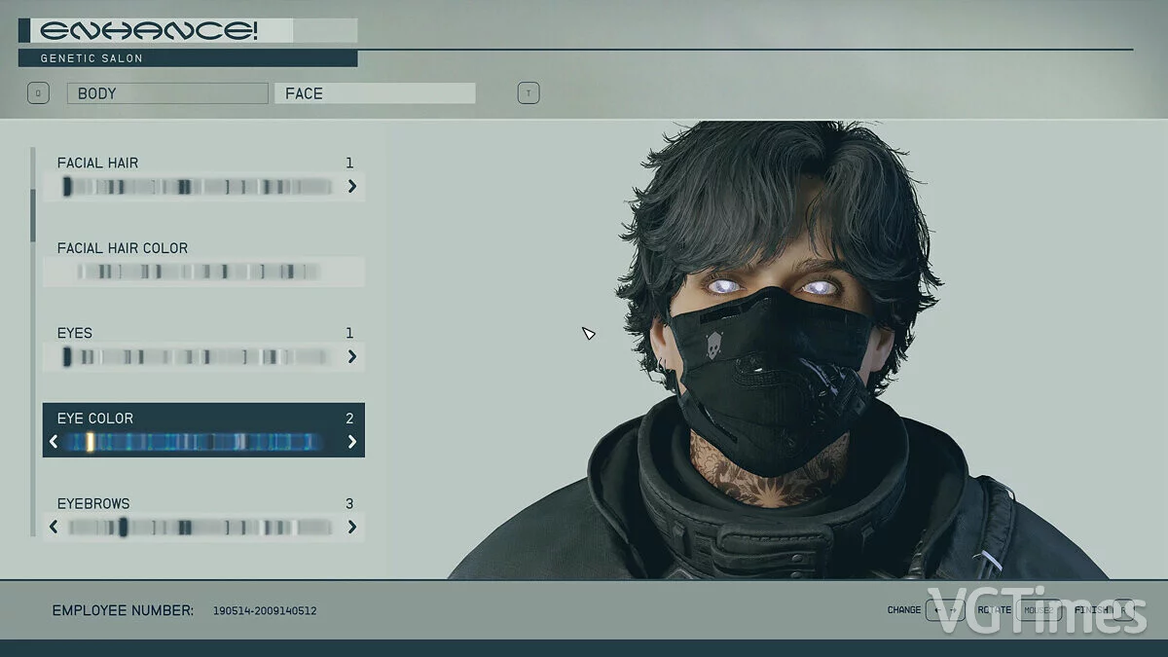Switch to the BODY tab
The height and width of the screenshot is (657, 1168).
pyautogui.click(x=166, y=93)
